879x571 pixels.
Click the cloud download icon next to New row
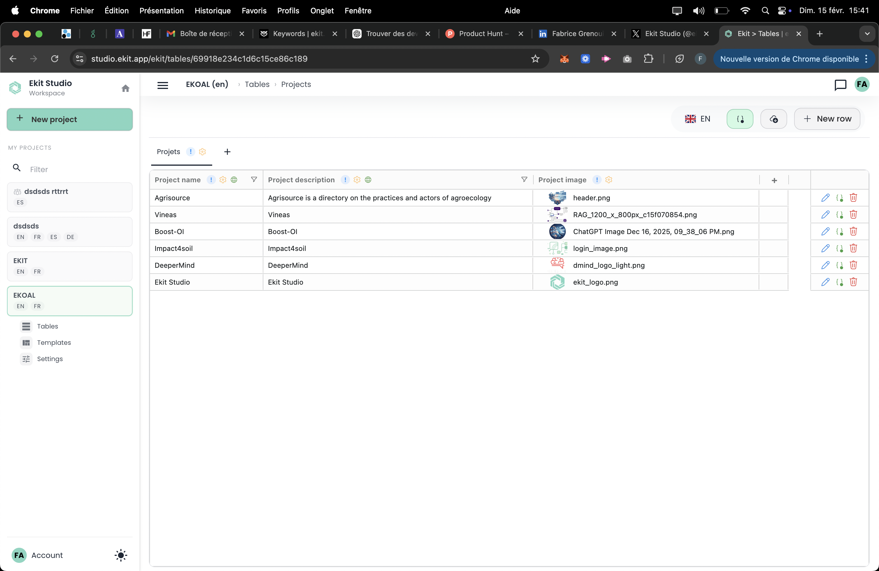pyautogui.click(x=774, y=119)
